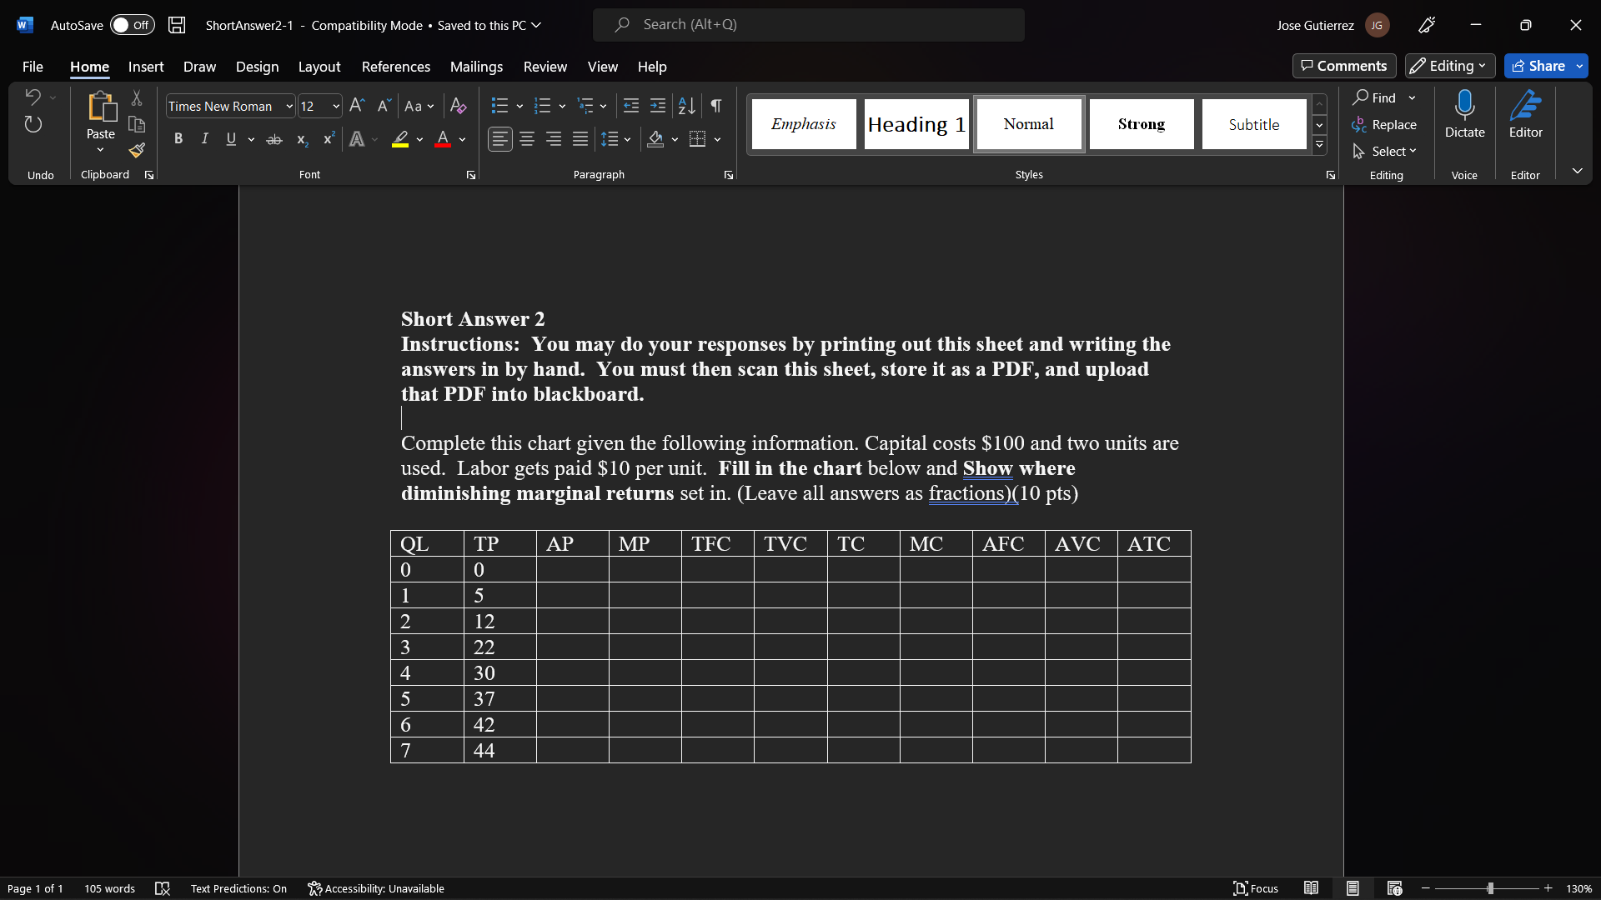Switch to the Layout tab

319,67
